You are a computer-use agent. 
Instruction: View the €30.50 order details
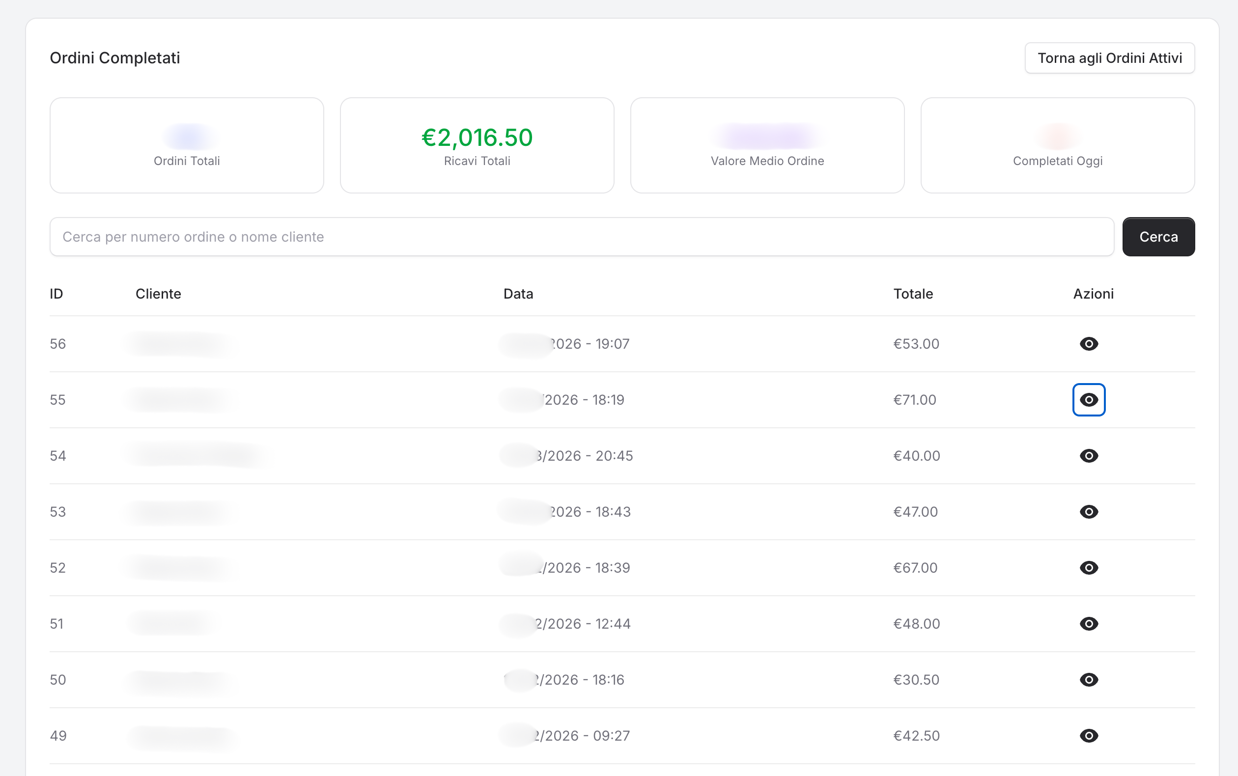tap(1090, 680)
